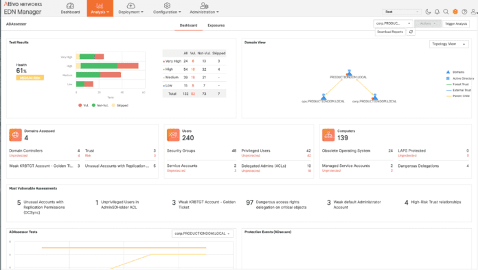Open notifications bell icon
Screen dimensions: 478x270
coord(437,12)
